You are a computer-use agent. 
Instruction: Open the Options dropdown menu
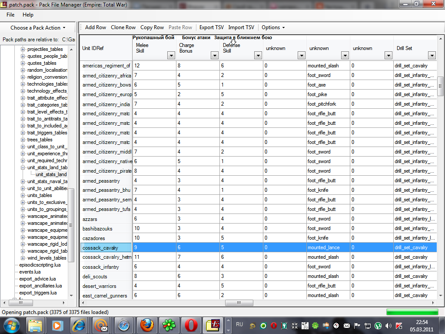(x=273, y=27)
